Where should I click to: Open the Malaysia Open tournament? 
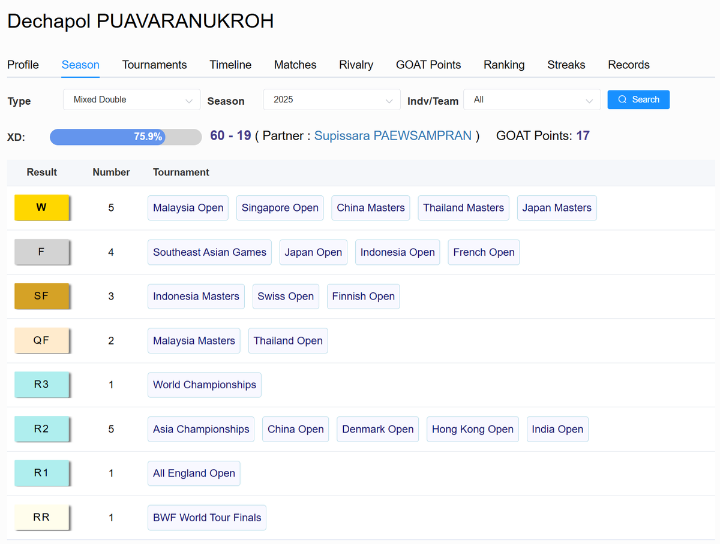click(188, 208)
